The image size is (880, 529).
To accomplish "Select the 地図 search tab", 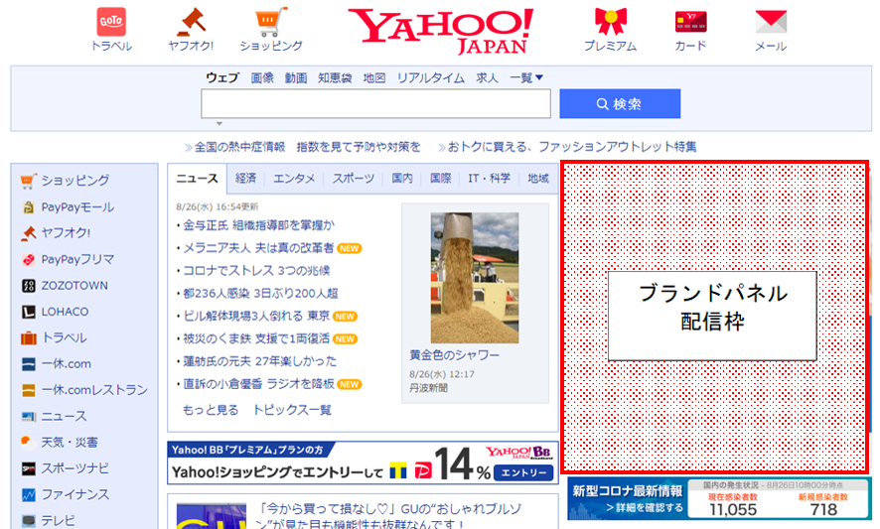I will pyautogui.click(x=374, y=78).
